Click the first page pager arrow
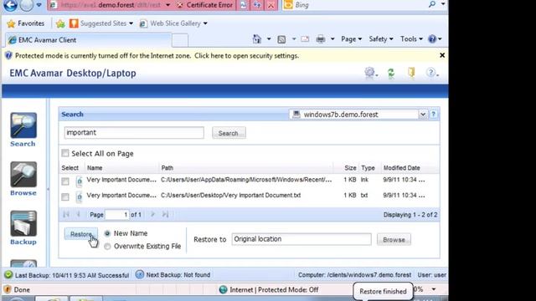The image size is (536, 301). pos(66,214)
